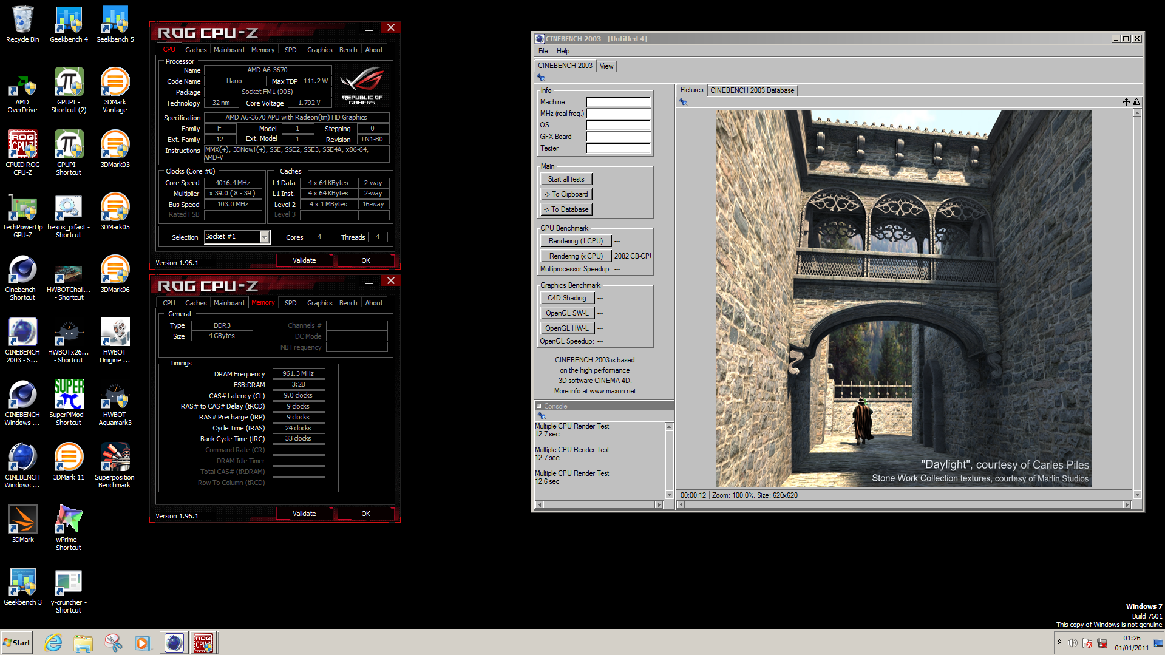Click OK in lower CPU-Z window
The image size is (1165, 655).
365,514
